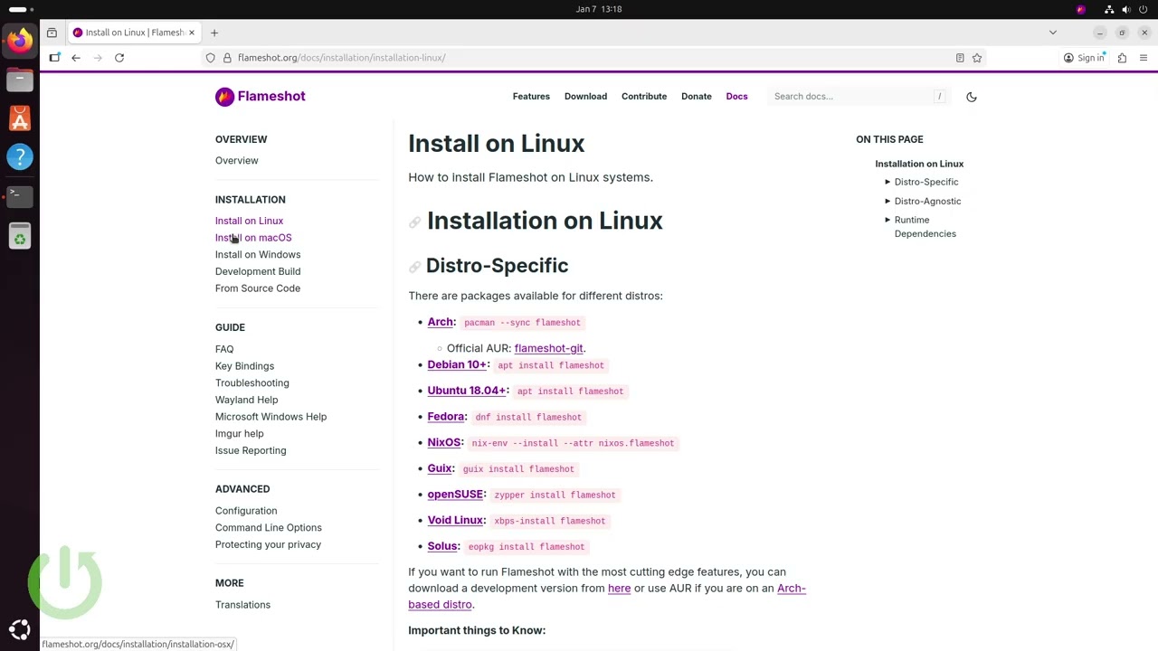1158x651 pixels.
Task: Click the Ubuntu 18.04+ link
Action: pos(466,391)
